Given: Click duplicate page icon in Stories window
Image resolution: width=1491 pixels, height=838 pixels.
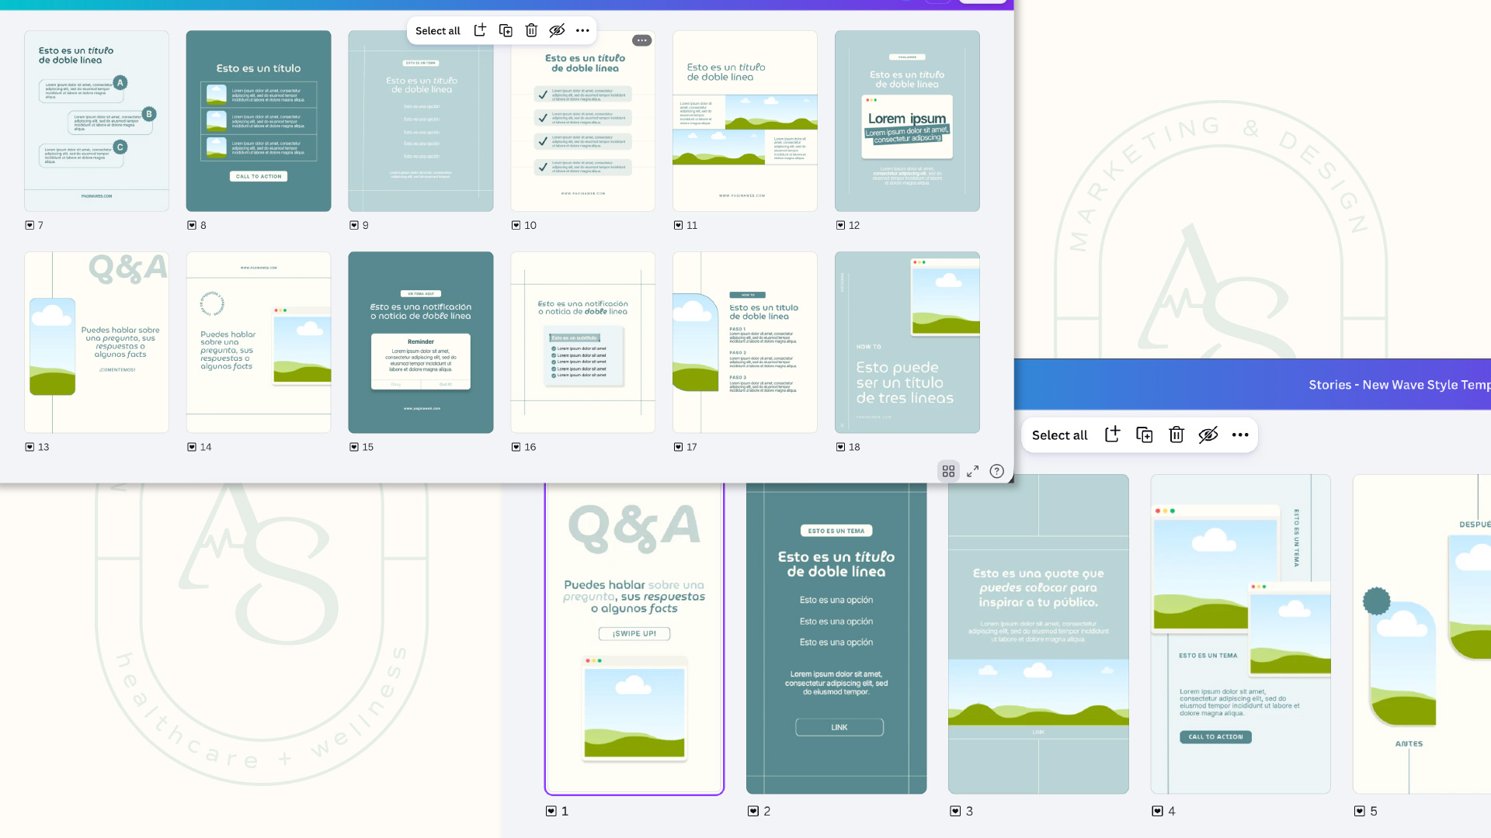Looking at the screenshot, I should (x=1144, y=435).
